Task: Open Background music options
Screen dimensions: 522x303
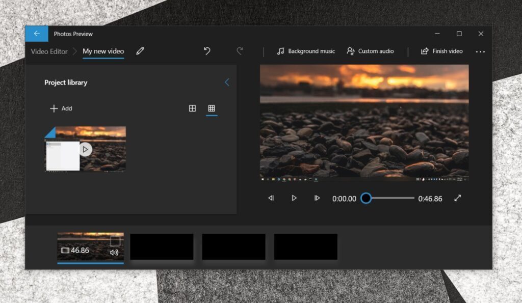Action: pyautogui.click(x=306, y=51)
